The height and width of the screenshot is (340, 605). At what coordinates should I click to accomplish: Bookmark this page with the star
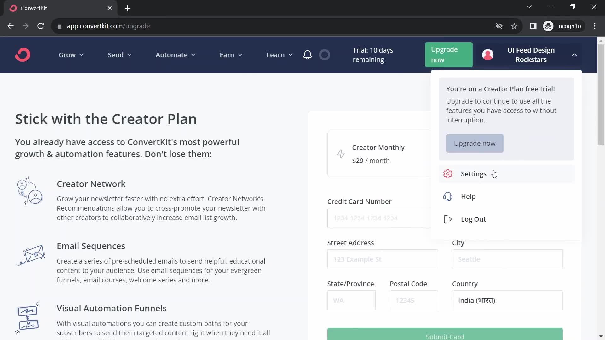514,26
